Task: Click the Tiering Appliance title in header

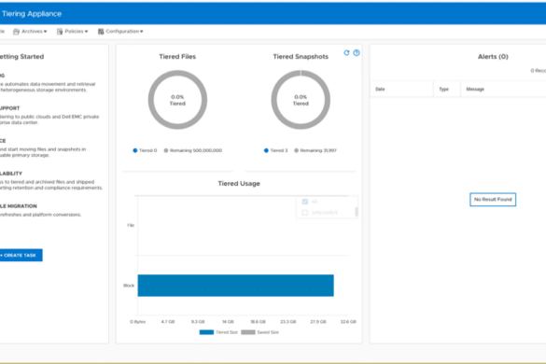Action: click(x=32, y=14)
